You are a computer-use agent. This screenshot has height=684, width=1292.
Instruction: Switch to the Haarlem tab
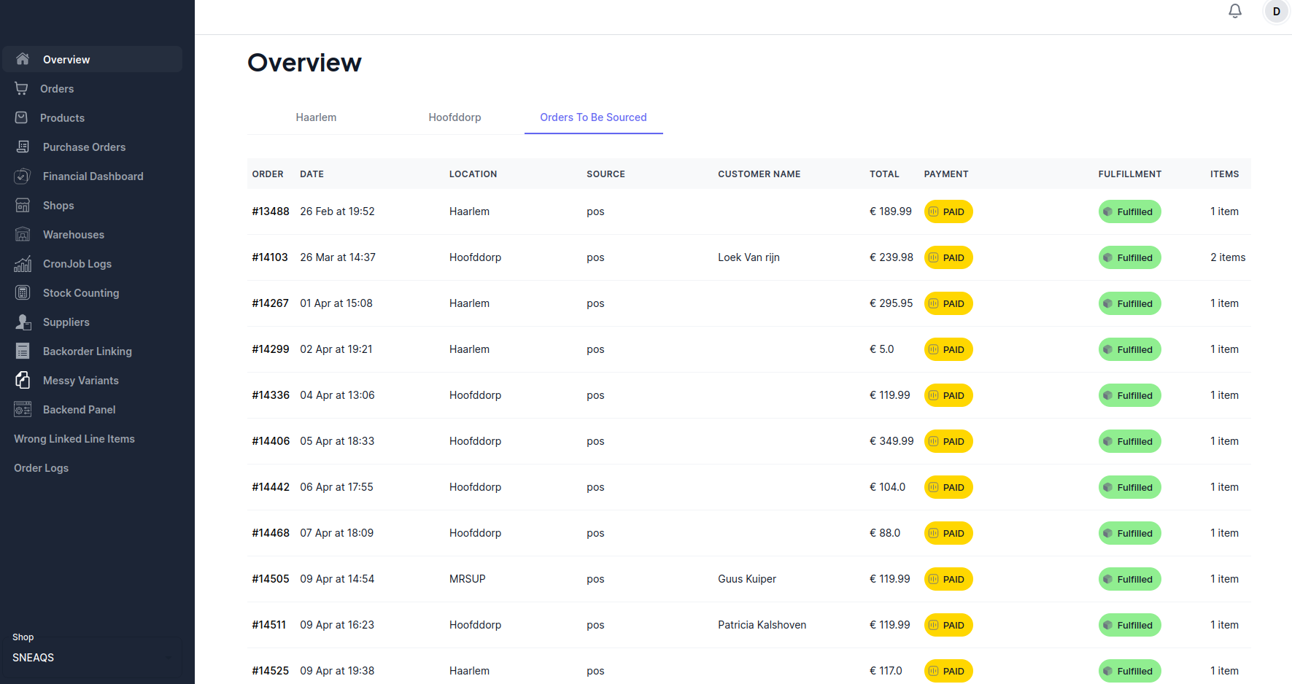(316, 117)
